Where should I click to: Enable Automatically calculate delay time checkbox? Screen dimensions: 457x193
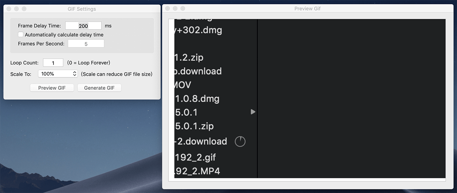coord(21,35)
